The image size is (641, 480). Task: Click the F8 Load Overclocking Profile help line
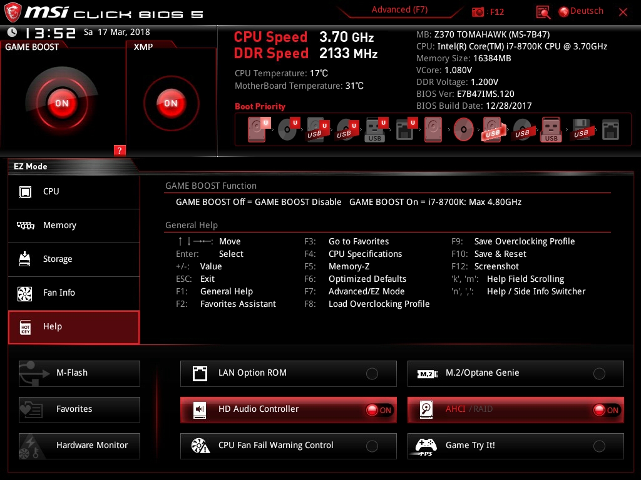367,304
